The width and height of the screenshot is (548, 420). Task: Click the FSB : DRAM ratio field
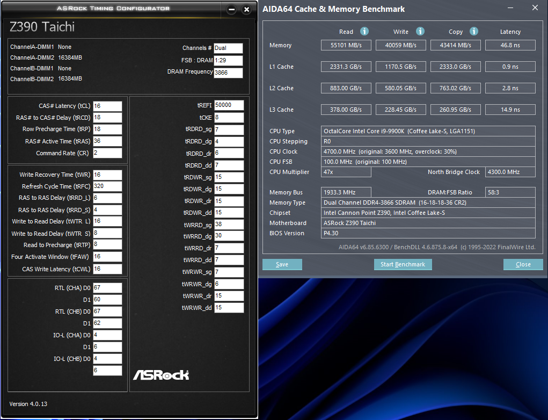pyautogui.click(x=228, y=61)
